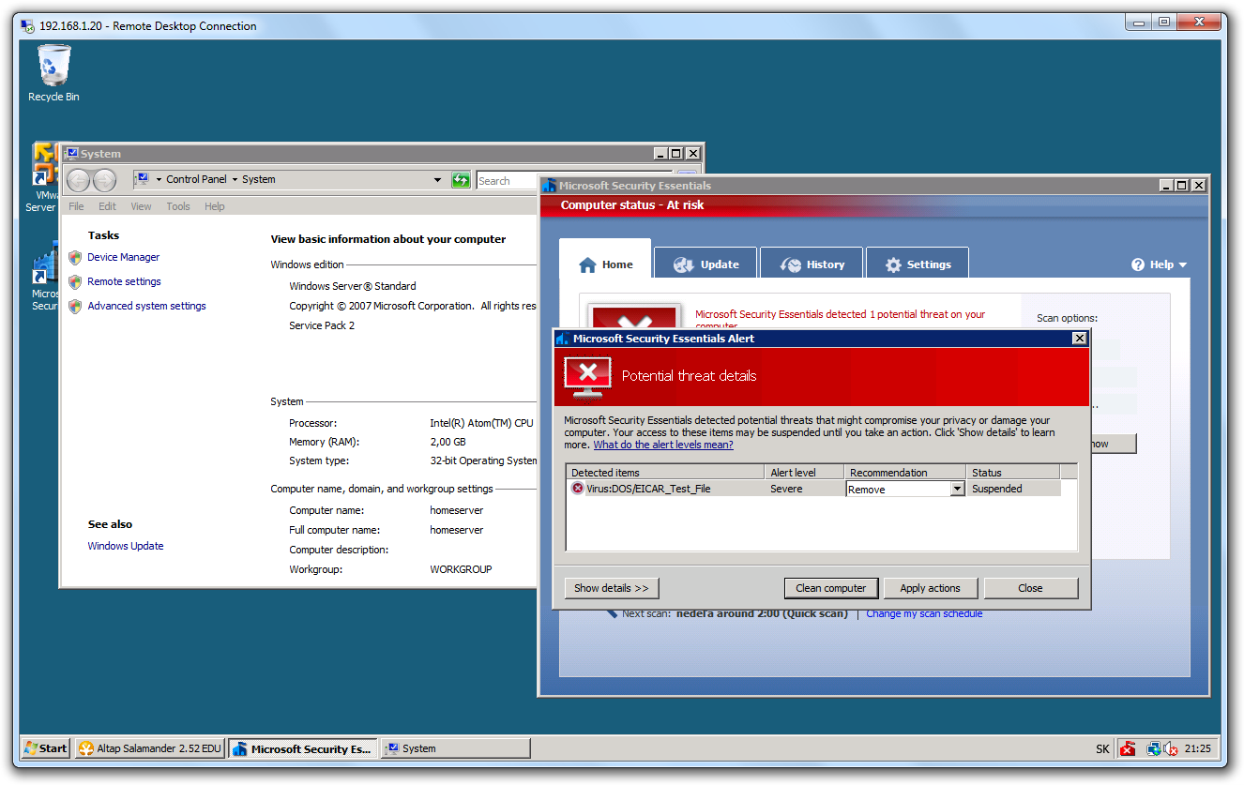
Task: Click the System window title bar icon
Action: pos(71,154)
